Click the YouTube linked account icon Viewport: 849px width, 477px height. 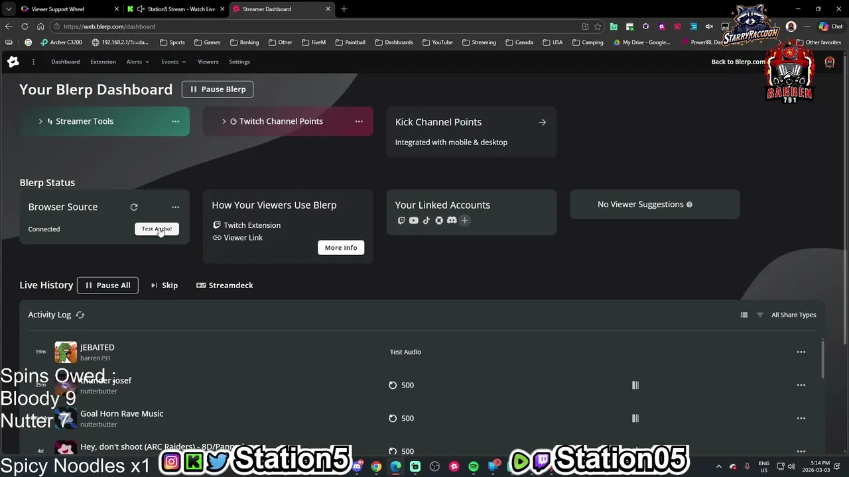pos(413,221)
